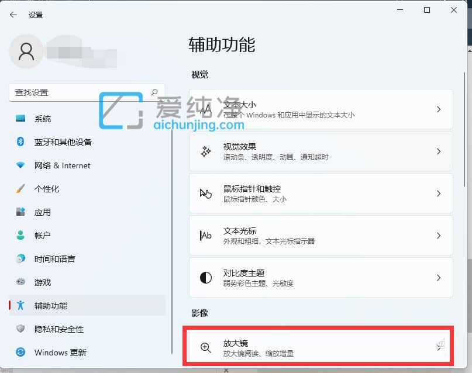472x373 pixels.
Task: Click the user profile avatar icon
Action: coord(26,51)
